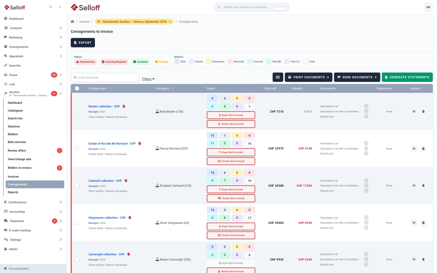
Task: Check the Caldwell collection row checkbox
Action: pos(77,186)
